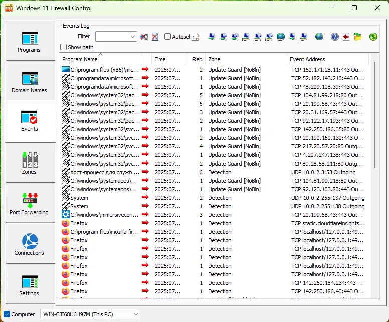Select row with TCP 217.20.57.20:80
The height and width of the screenshot is (322, 389).
(215, 146)
